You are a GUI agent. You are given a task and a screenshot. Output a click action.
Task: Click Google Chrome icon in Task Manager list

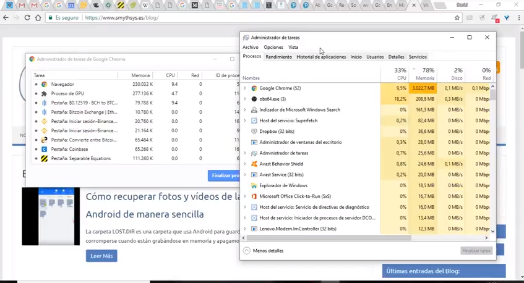(x=254, y=88)
